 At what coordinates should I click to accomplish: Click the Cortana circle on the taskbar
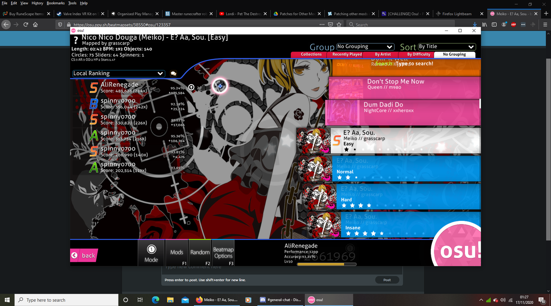tap(126, 300)
